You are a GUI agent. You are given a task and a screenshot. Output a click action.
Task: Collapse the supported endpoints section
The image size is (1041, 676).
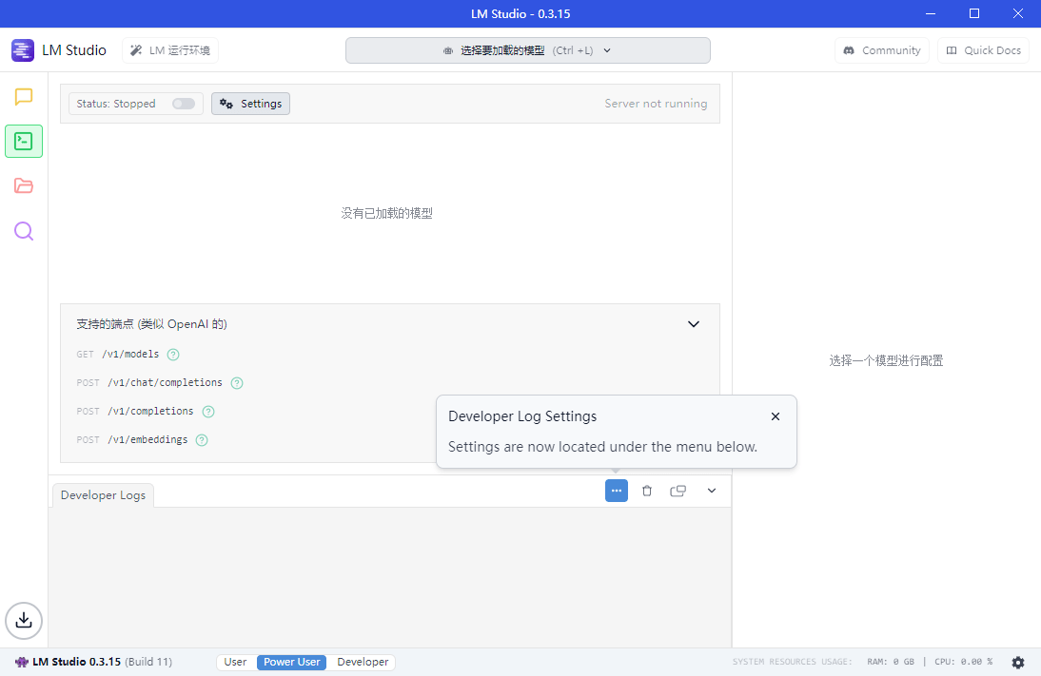tap(694, 324)
